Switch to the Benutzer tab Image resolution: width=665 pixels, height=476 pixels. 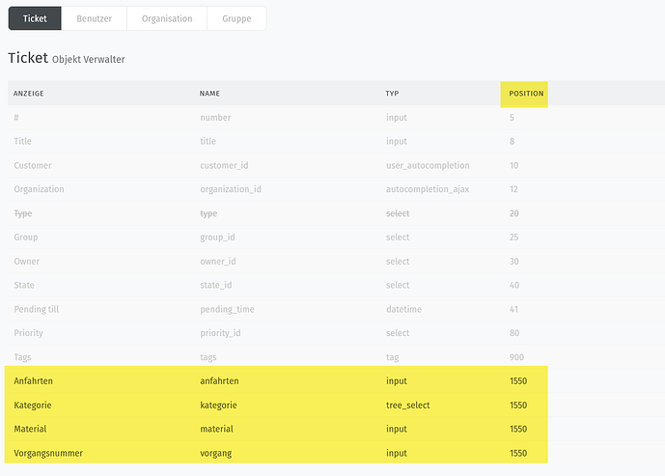click(94, 18)
